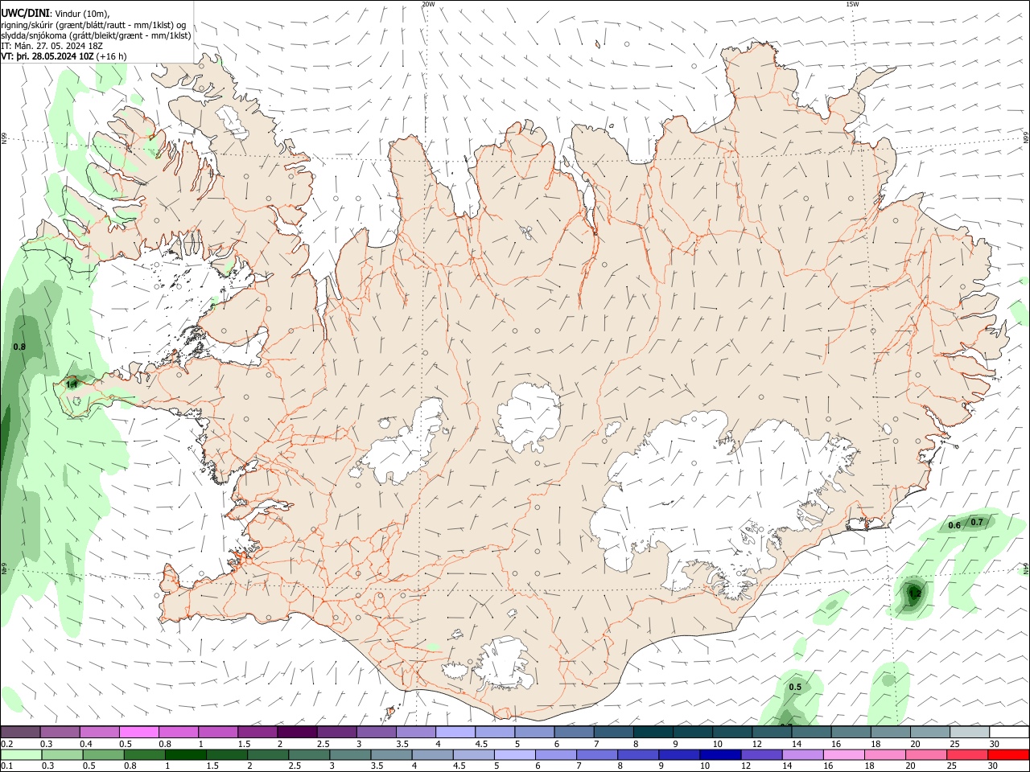
Task: Click the 0.8 value in the western rain band
Action: 19,347
